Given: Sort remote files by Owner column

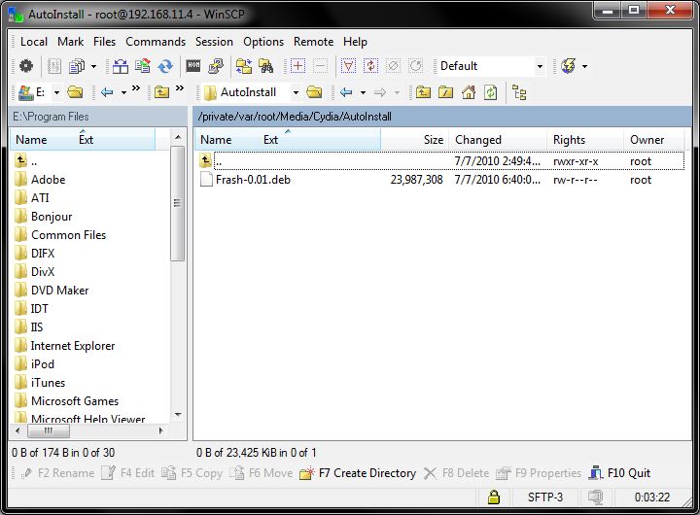Looking at the screenshot, I should 653,140.
